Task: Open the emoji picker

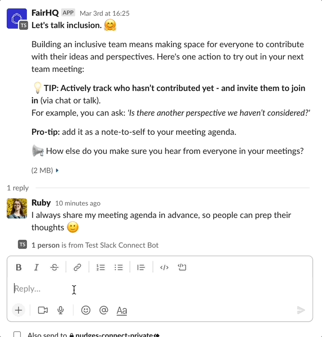Action: click(x=86, y=310)
